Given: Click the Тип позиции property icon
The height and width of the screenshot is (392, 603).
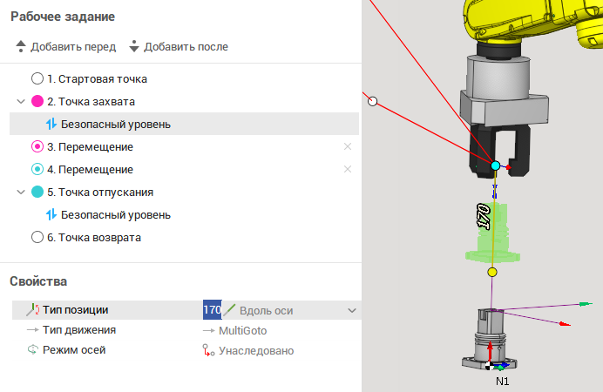Looking at the screenshot, I should coord(33,309).
